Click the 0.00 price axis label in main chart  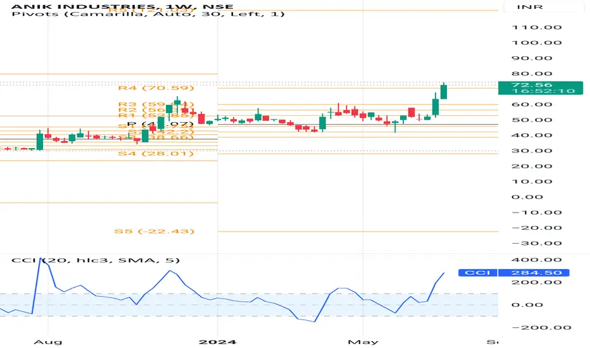pyautogui.click(x=527, y=197)
